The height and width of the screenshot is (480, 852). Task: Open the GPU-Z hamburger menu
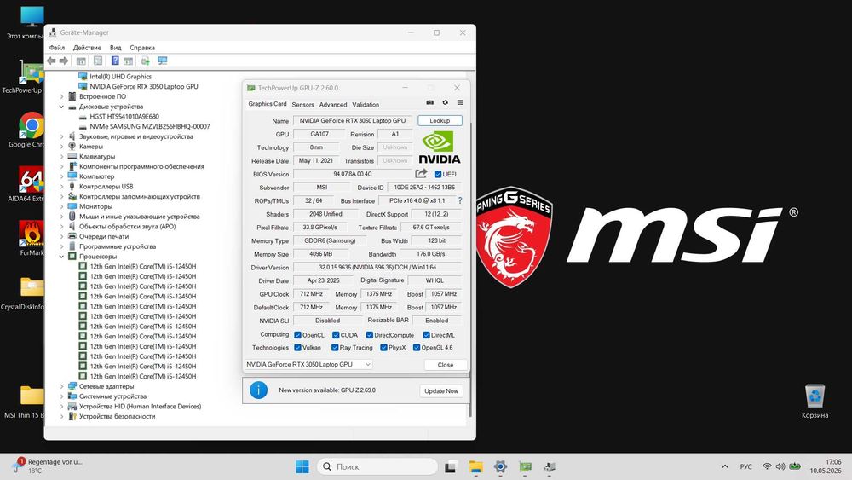[x=460, y=103]
